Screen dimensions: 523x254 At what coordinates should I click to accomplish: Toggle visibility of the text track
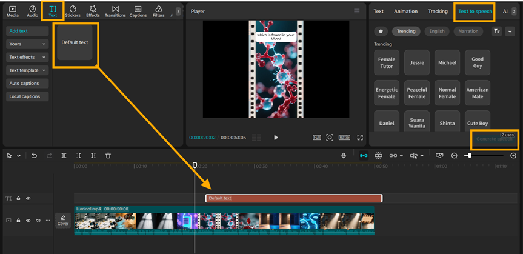click(28, 198)
